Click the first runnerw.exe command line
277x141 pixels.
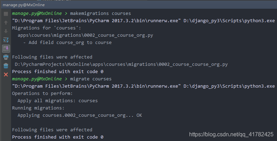(144, 21)
